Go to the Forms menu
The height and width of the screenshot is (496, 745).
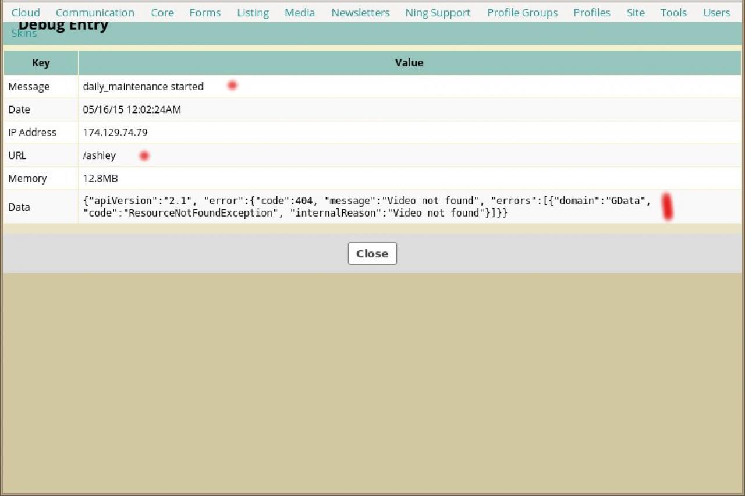coord(205,13)
